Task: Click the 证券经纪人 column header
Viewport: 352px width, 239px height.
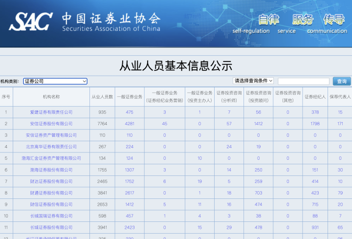Action: point(315,97)
